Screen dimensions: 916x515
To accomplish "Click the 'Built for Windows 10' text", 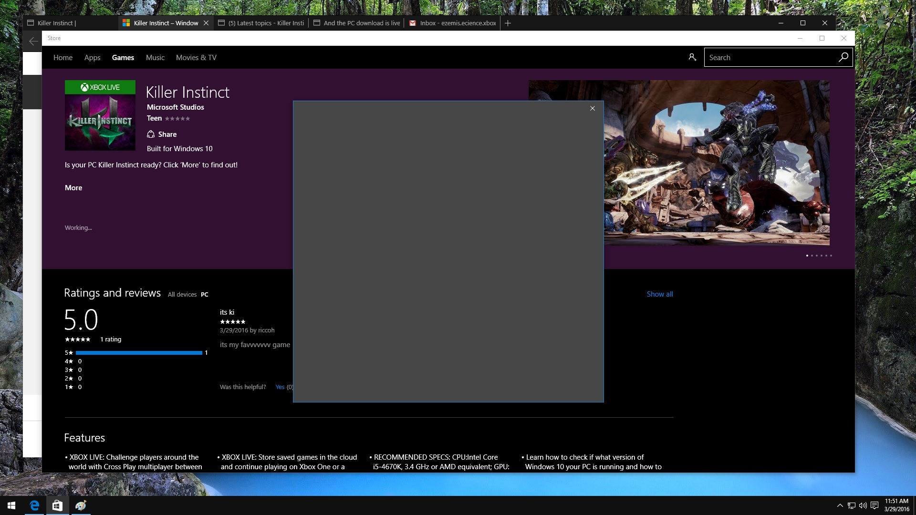I will pos(179,148).
